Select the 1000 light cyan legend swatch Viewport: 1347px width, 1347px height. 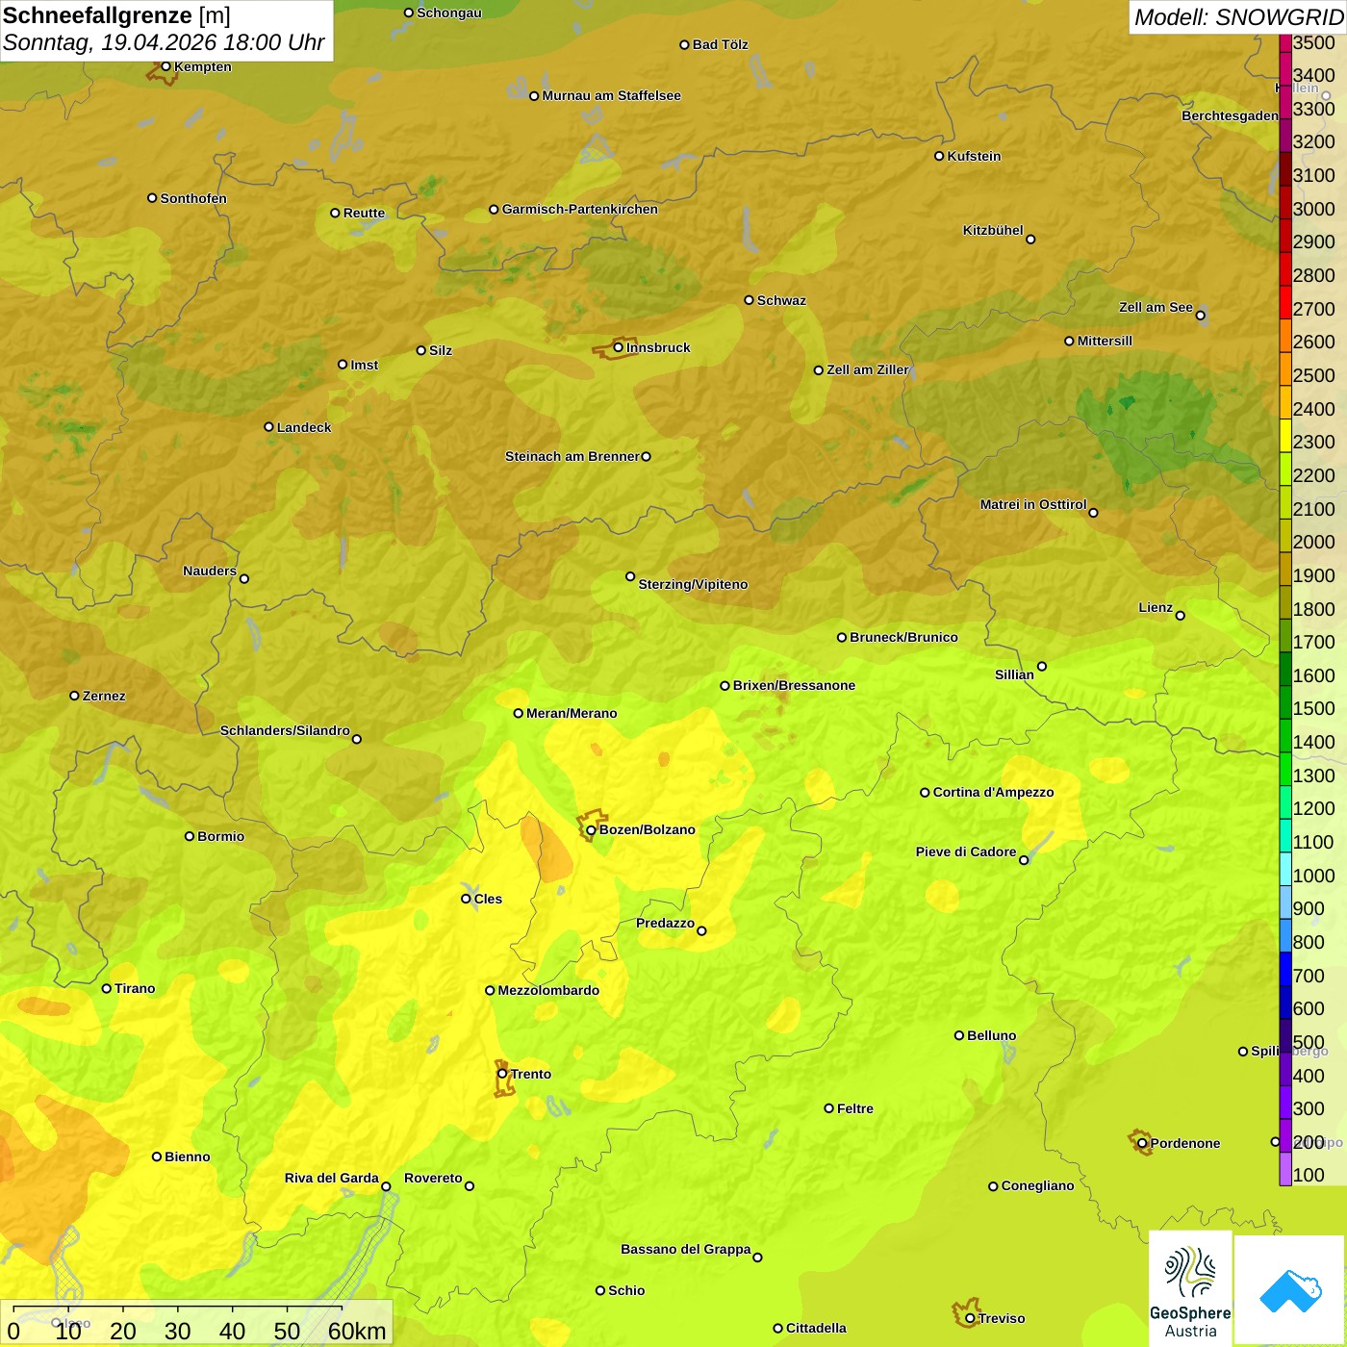tap(1285, 869)
